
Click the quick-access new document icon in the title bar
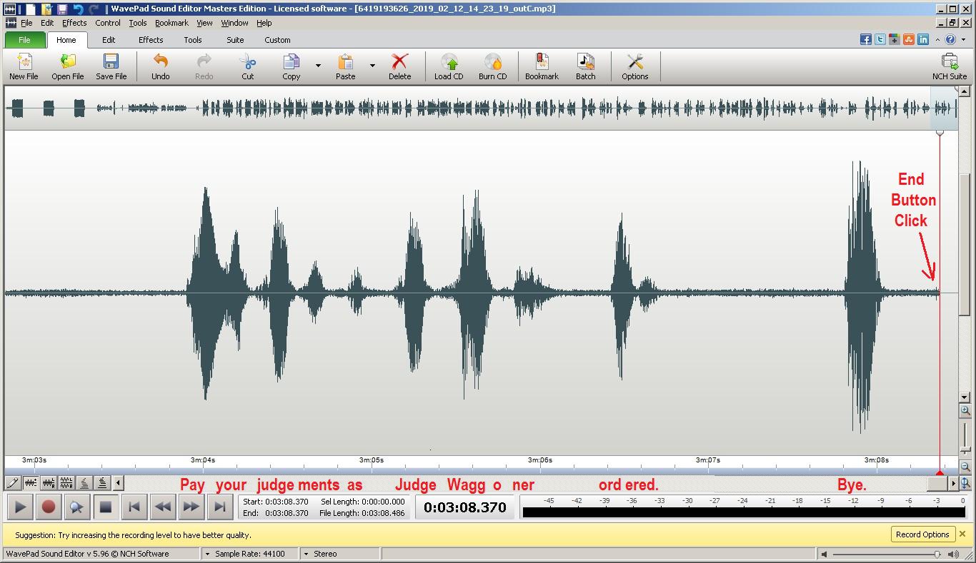pyautogui.click(x=30, y=9)
